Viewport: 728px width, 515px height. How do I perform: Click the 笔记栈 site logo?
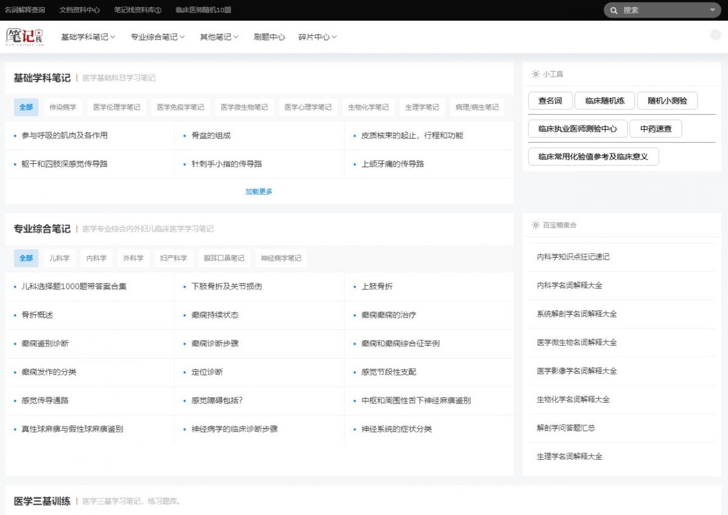coord(25,36)
